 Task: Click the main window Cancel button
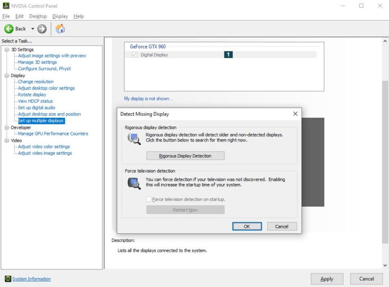pos(366,279)
